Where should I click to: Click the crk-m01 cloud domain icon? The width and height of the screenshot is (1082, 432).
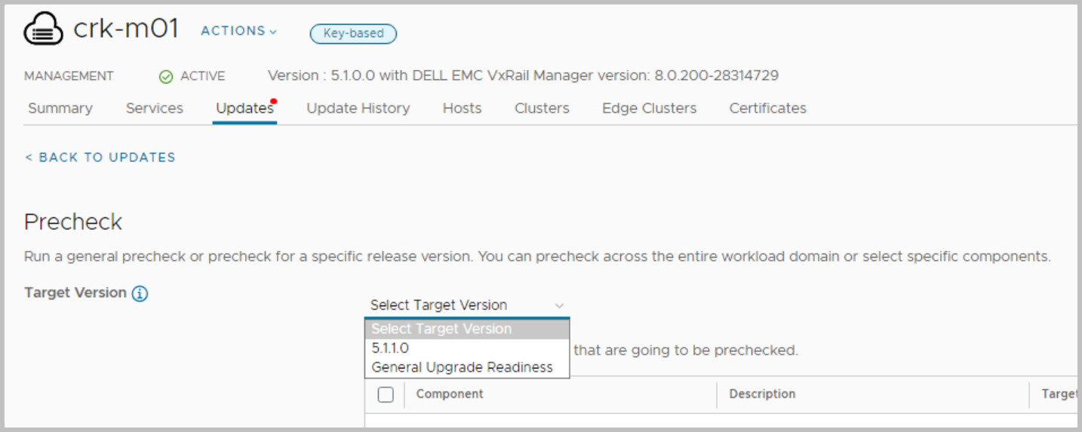[44, 30]
